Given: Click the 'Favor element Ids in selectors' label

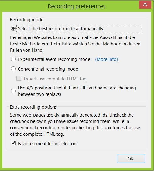Looking at the screenshot, I should 48,144.
